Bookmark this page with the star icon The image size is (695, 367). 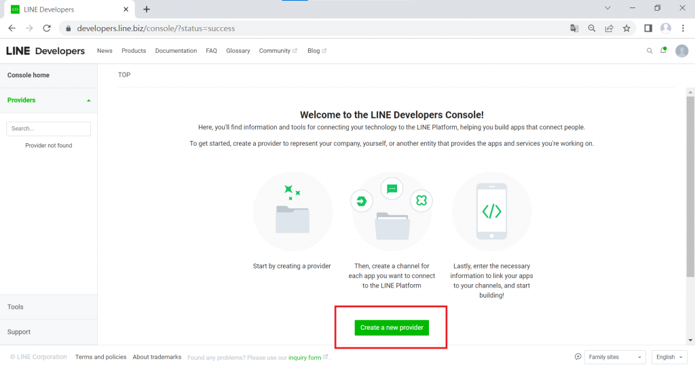[x=626, y=28]
